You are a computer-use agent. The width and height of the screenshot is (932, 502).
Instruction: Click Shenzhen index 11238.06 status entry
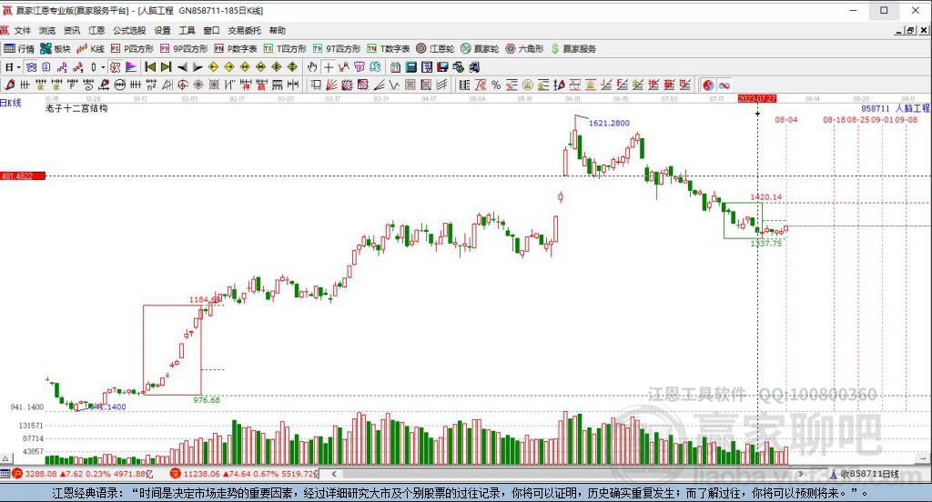point(244,474)
